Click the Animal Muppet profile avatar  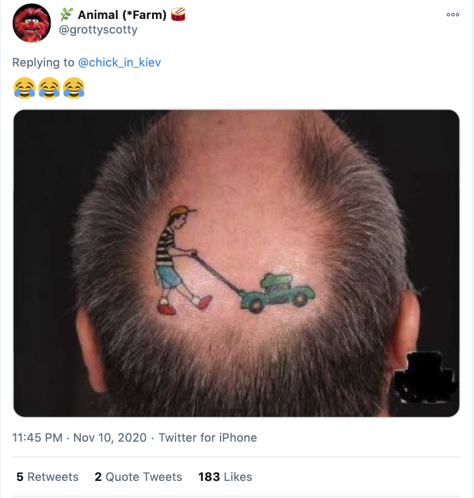click(32, 23)
